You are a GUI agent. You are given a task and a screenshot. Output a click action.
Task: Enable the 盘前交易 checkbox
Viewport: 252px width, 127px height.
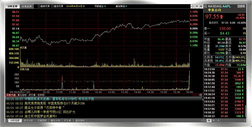tap(39, 6)
